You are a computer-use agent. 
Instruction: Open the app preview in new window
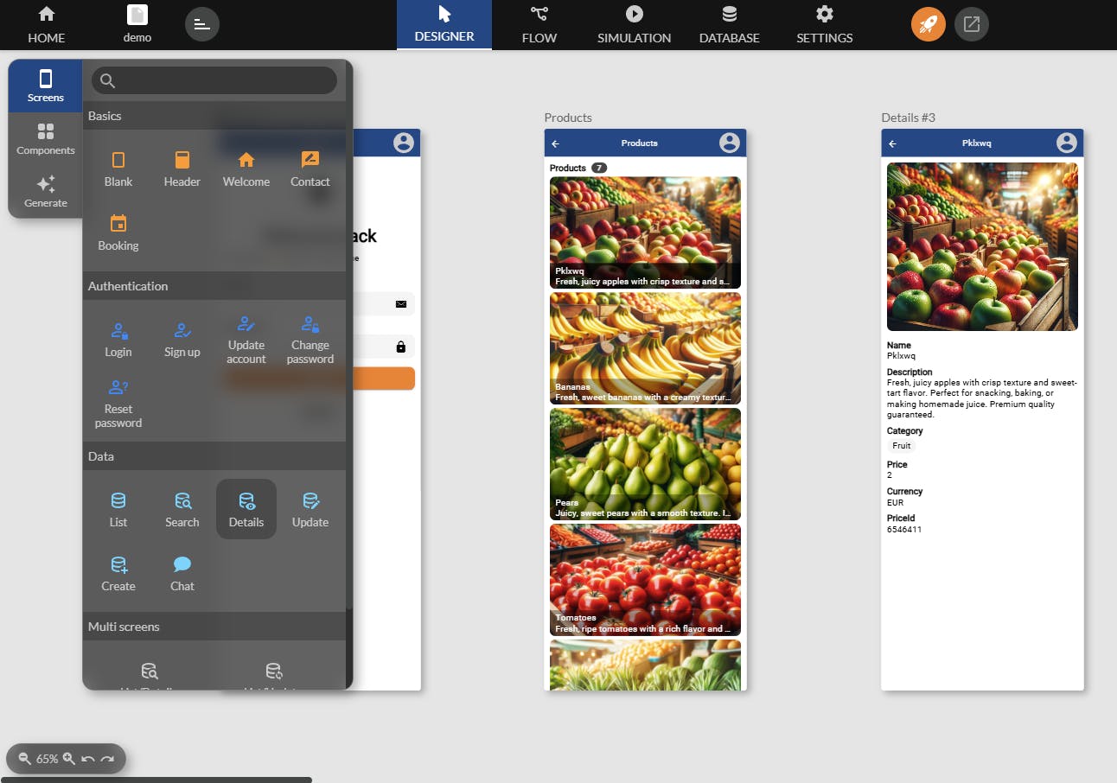tap(972, 24)
